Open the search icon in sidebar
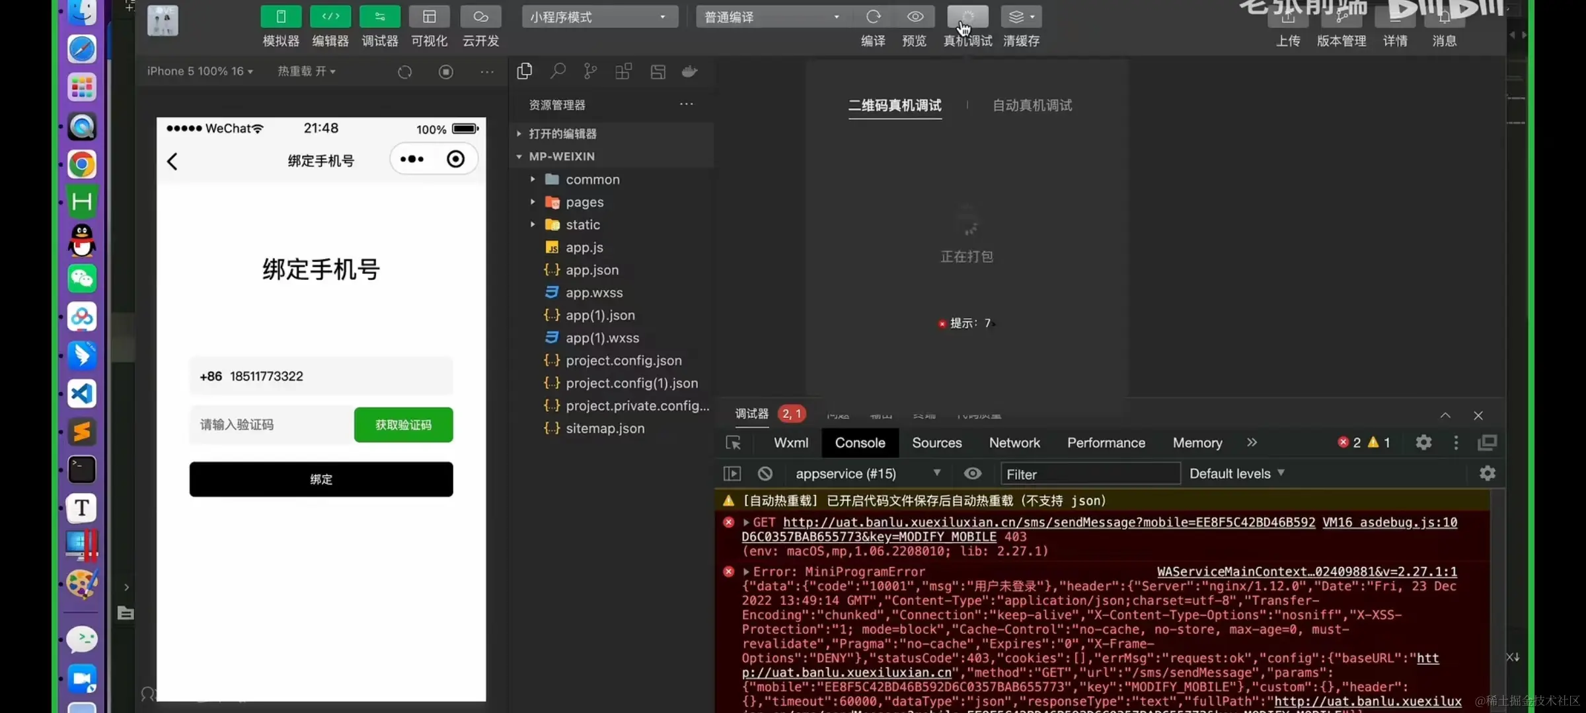Screen dimensions: 1586x713 coord(558,71)
